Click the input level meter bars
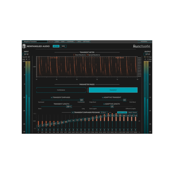The width and height of the screenshot is (174, 174). [x=28, y=97]
